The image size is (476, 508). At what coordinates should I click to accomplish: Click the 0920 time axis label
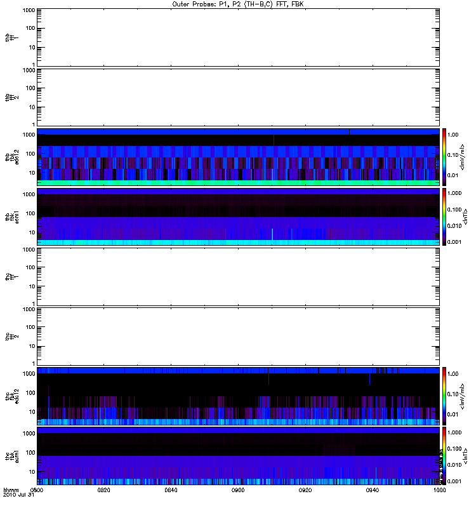pyautogui.click(x=305, y=490)
